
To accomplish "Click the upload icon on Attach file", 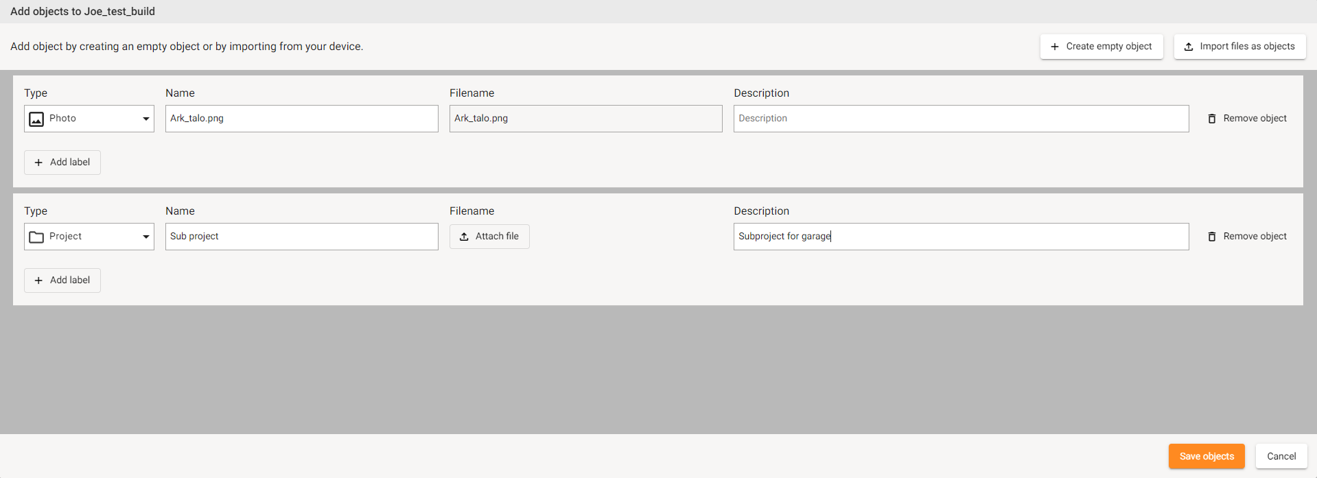I will [464, 237].
